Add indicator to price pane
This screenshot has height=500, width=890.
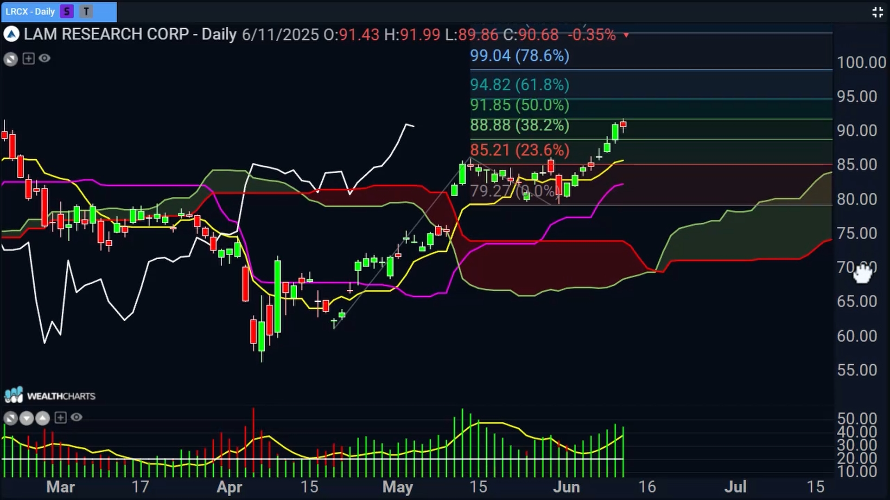pyautogui.click(x=29, y=58)
